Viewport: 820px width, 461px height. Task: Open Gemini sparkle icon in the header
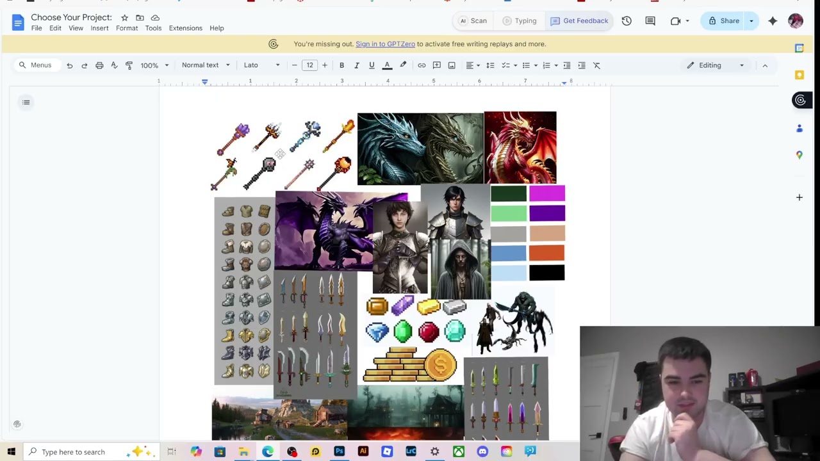tap(773, 21)
